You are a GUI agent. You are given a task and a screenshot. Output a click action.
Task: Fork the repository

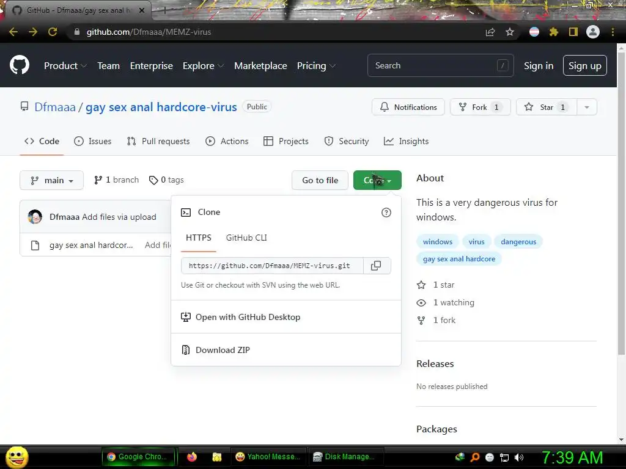480,107
